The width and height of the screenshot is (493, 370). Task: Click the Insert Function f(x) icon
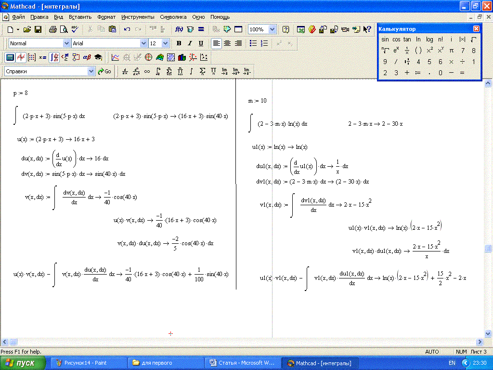(179, 29)
